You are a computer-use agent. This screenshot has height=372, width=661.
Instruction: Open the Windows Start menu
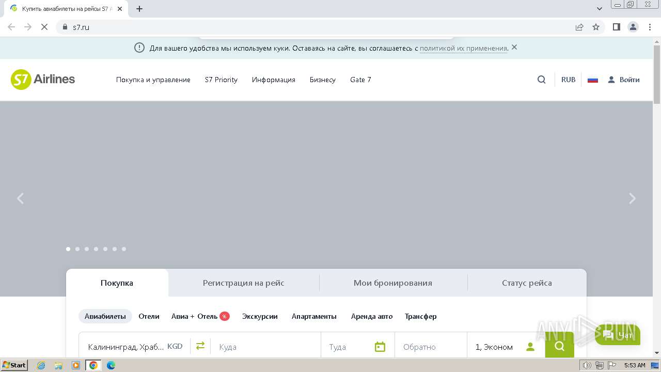click(14, 365)
